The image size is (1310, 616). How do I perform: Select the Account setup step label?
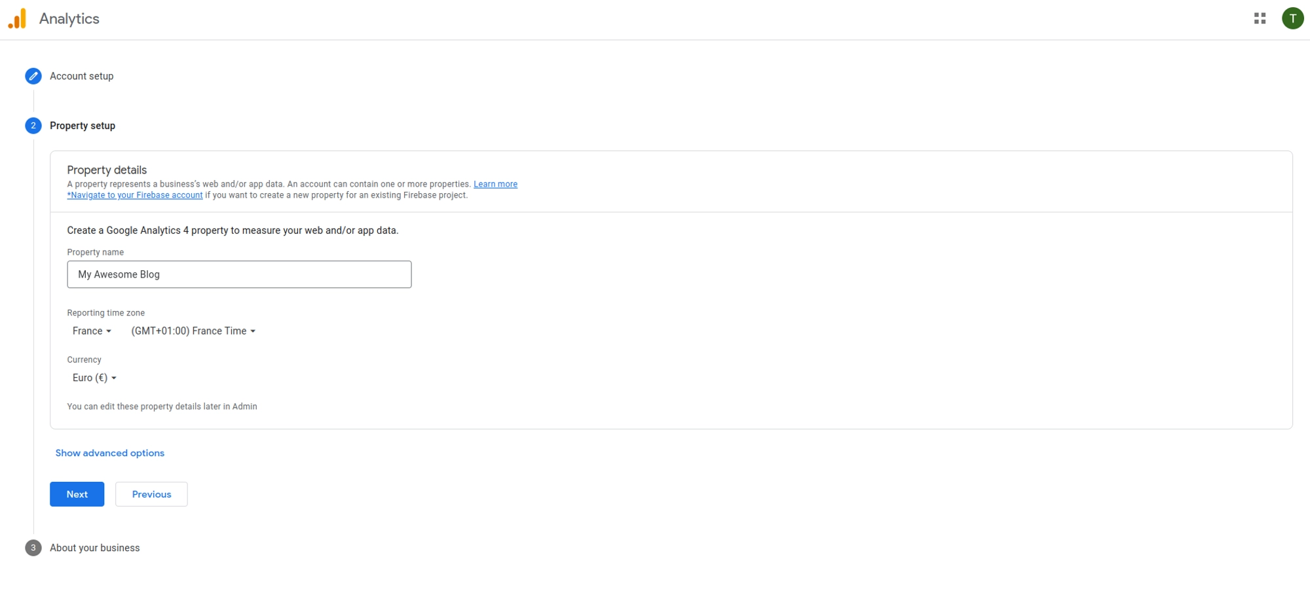coord(82,76)
